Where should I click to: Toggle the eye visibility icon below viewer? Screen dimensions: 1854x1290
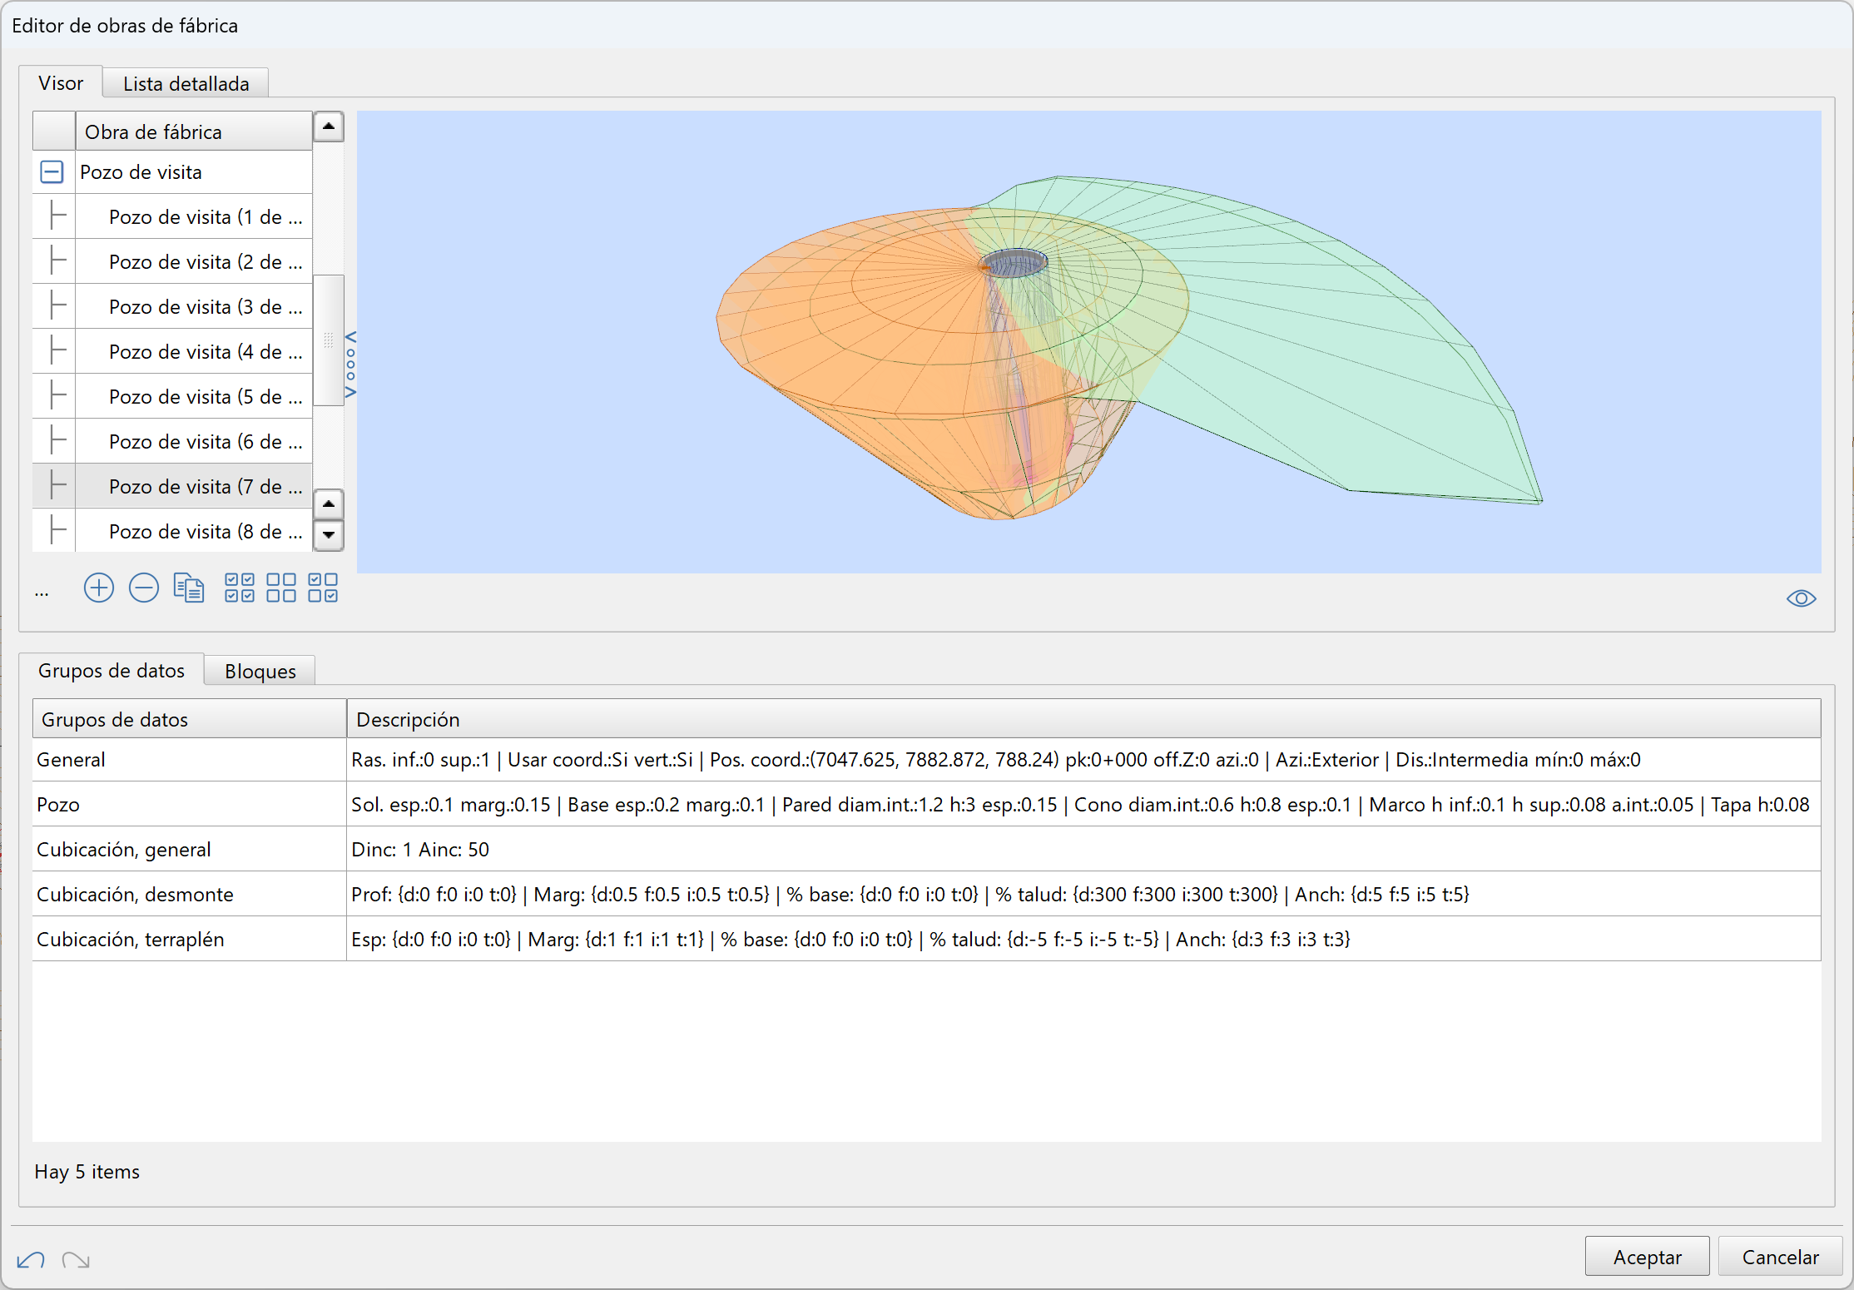(x=1801, y=598)
